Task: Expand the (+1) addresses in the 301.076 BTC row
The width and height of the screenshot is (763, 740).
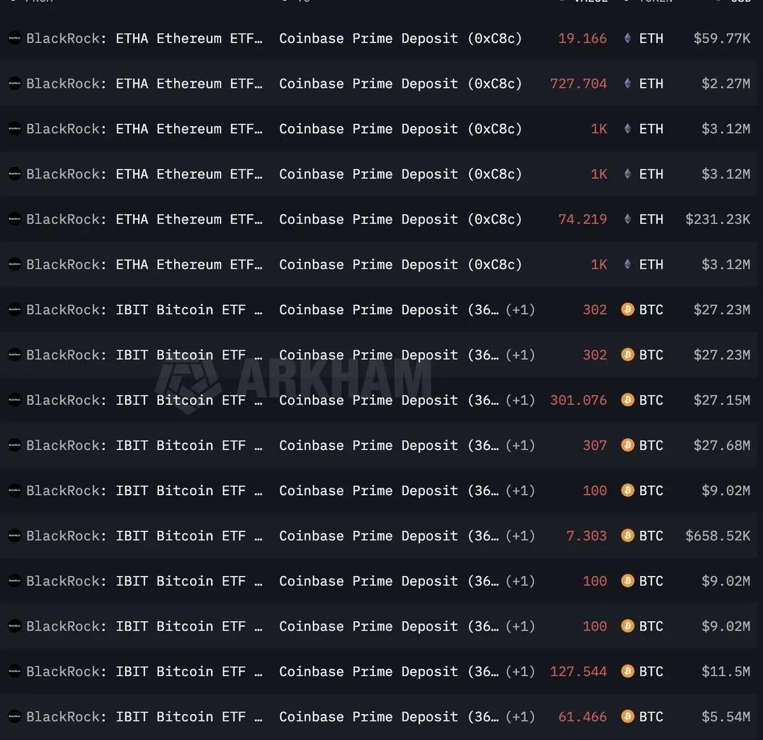Action: click(x=520, y=400)
